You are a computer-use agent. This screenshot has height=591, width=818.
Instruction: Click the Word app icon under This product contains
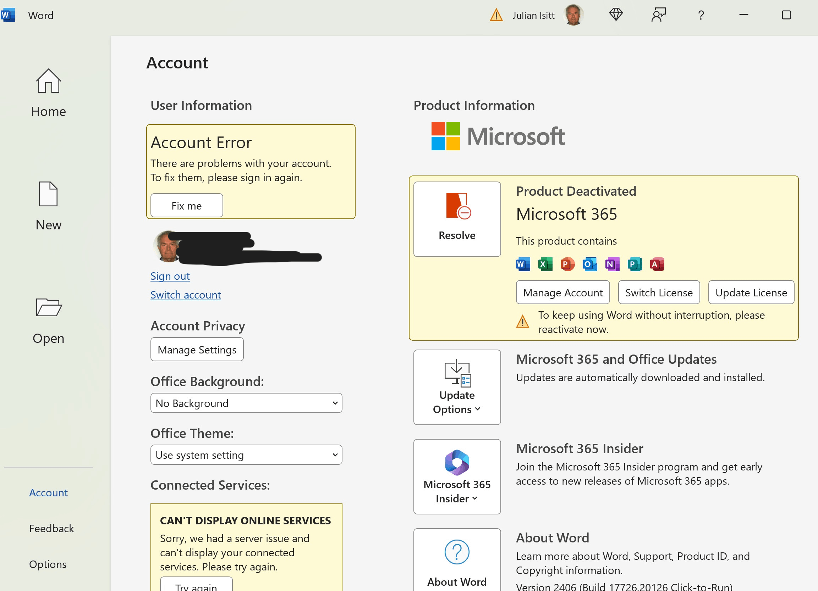[523, 264]
